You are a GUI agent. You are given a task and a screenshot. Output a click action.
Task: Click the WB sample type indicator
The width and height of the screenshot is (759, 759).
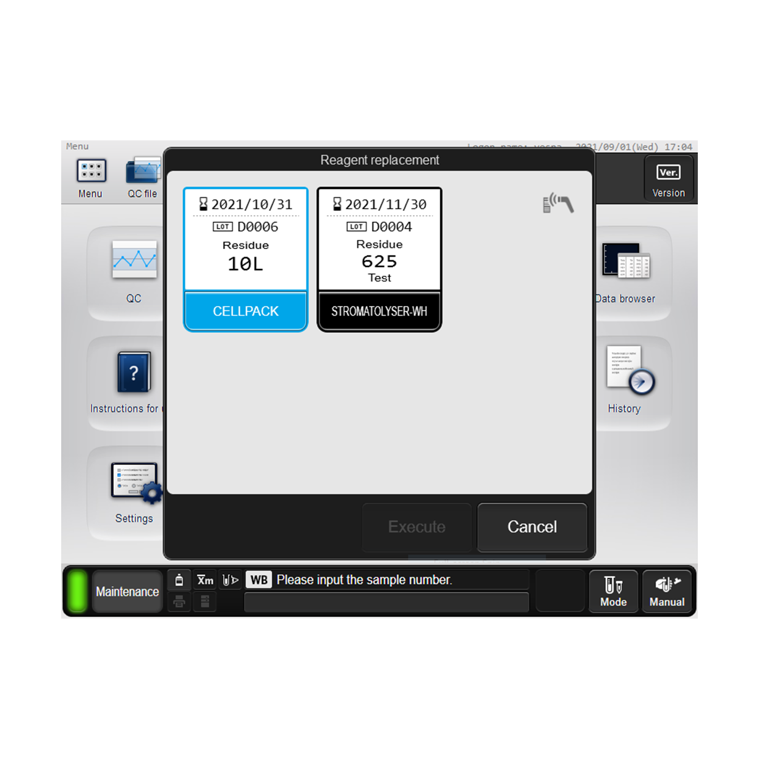[x=259, y=580]
